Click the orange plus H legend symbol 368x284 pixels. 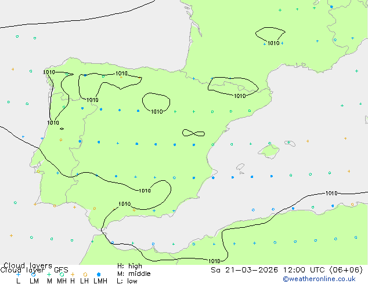click(x=73, y=274)
